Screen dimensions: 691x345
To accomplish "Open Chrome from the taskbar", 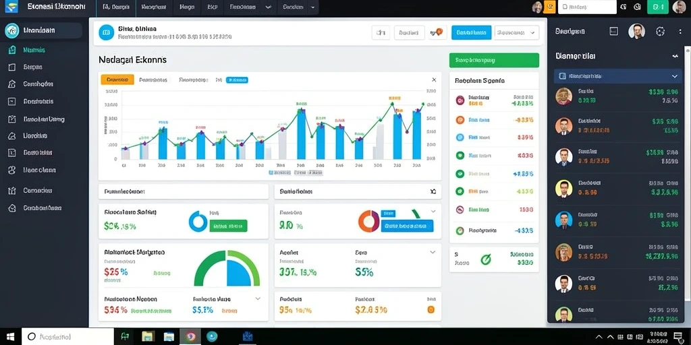I will (x=190, y=337).
